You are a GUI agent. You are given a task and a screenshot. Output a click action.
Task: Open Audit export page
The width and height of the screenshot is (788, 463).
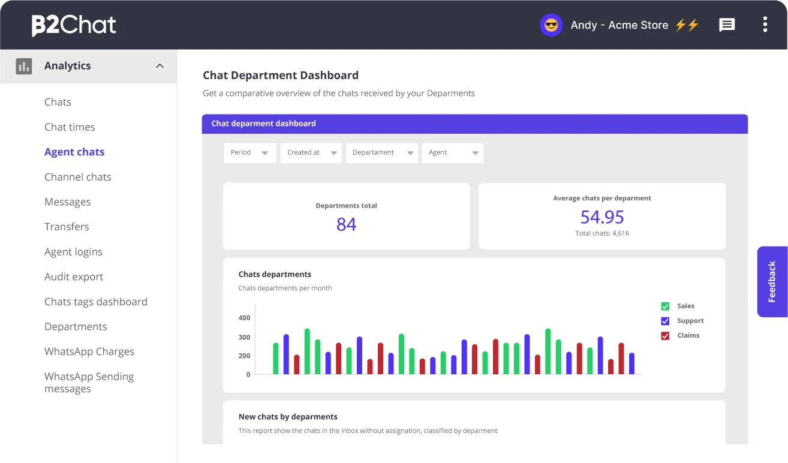click(74, 277)
